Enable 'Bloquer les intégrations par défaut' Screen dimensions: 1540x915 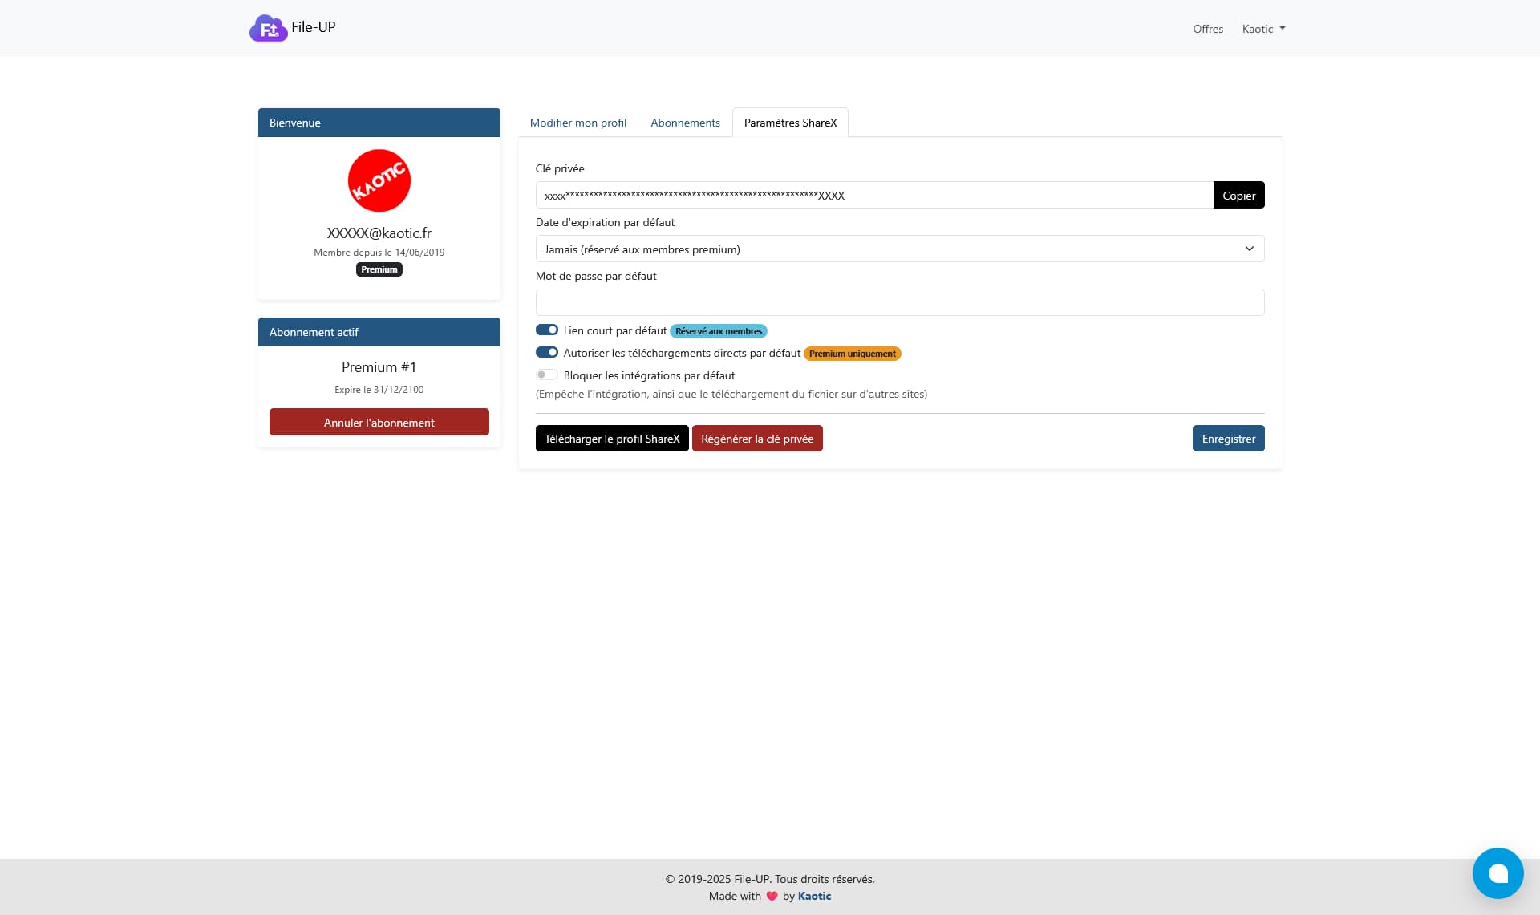(547, 375)
